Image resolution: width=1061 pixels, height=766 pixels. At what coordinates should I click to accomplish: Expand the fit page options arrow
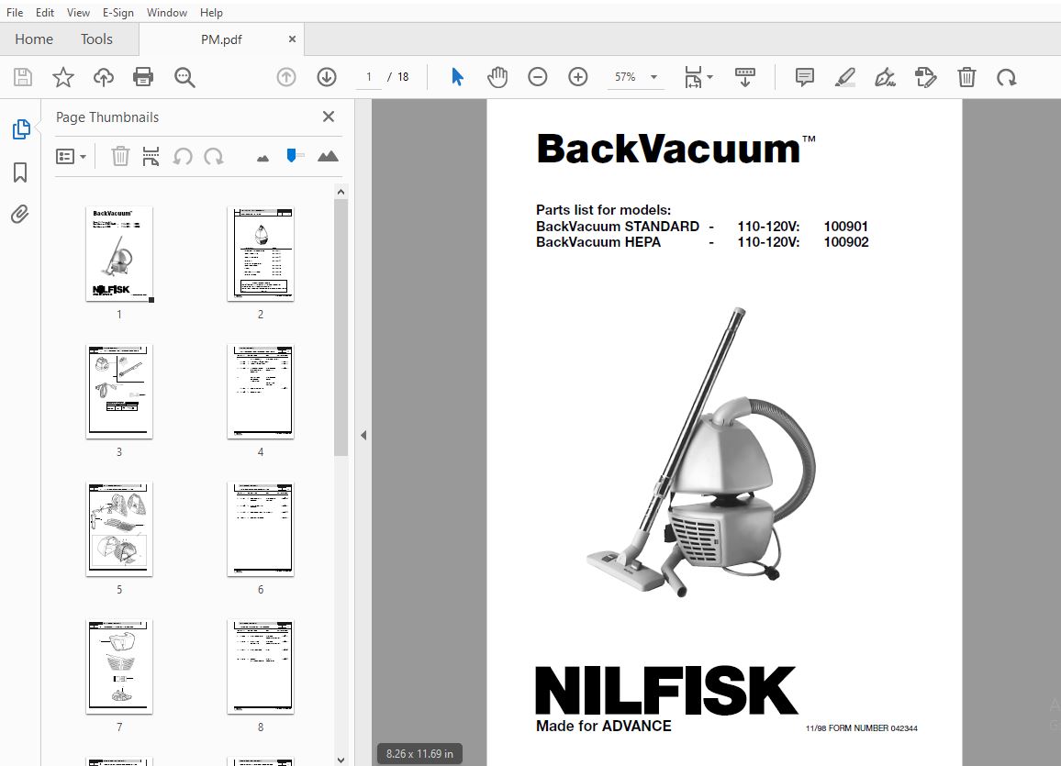(709, 77)
